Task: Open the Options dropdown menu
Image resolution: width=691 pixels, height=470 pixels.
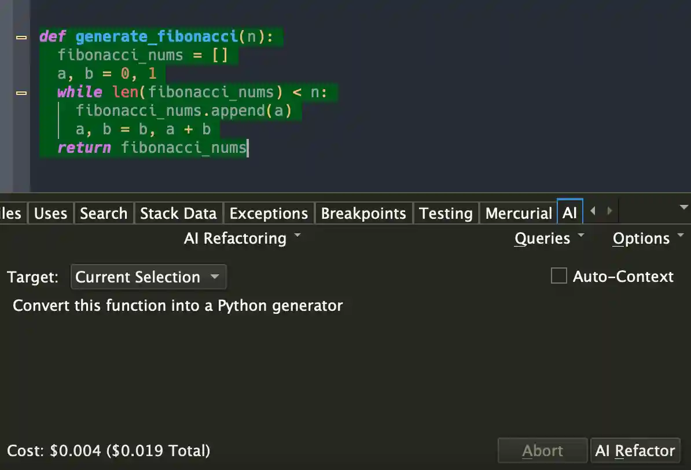Action: pos(647,238)
